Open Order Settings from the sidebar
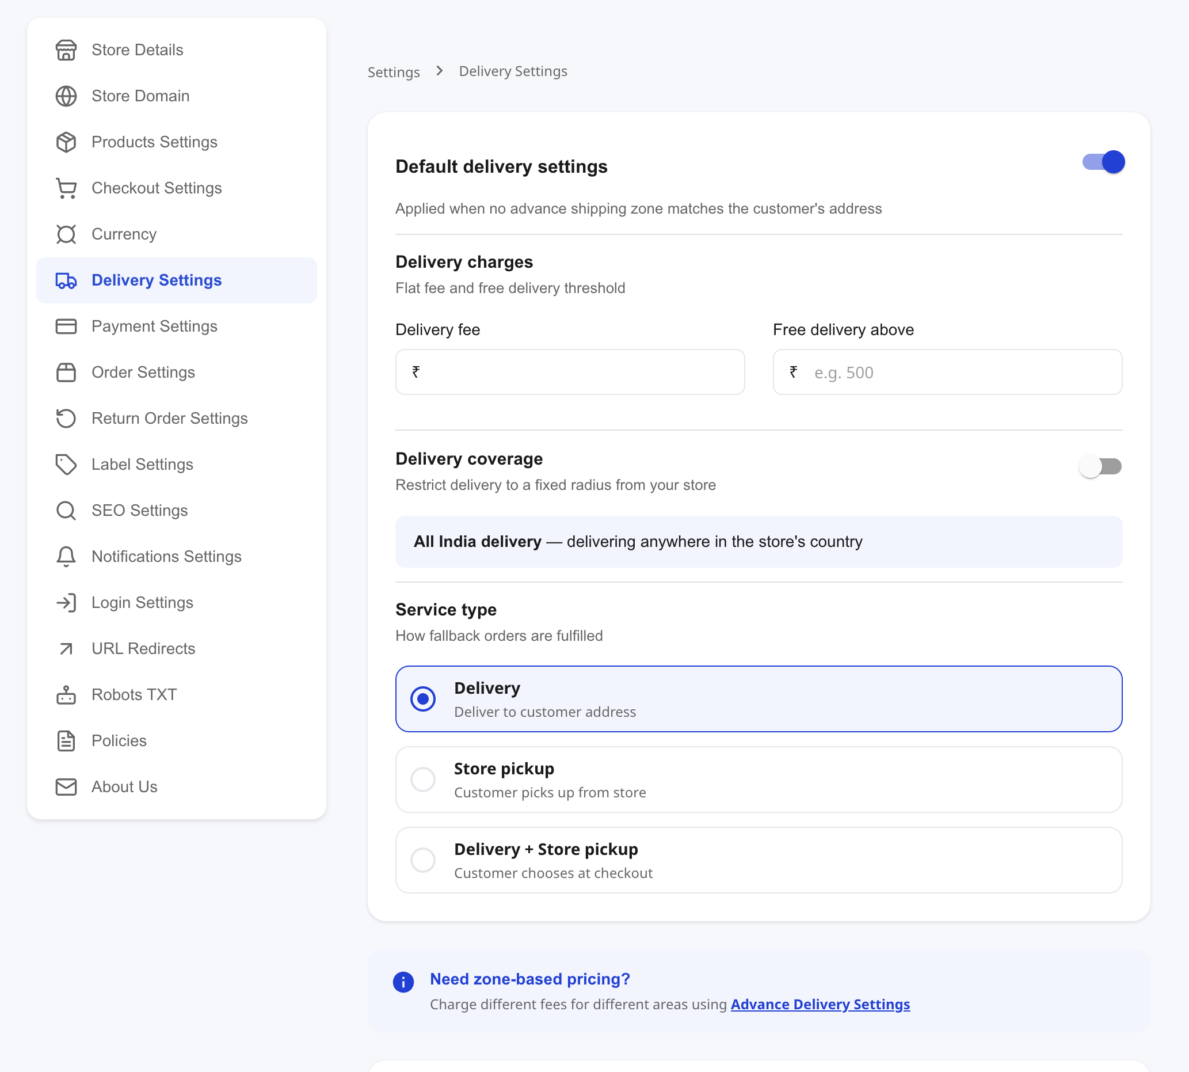Image resolution: width=1189 pixels, height=1072 pixels. [x=143, y=372]
